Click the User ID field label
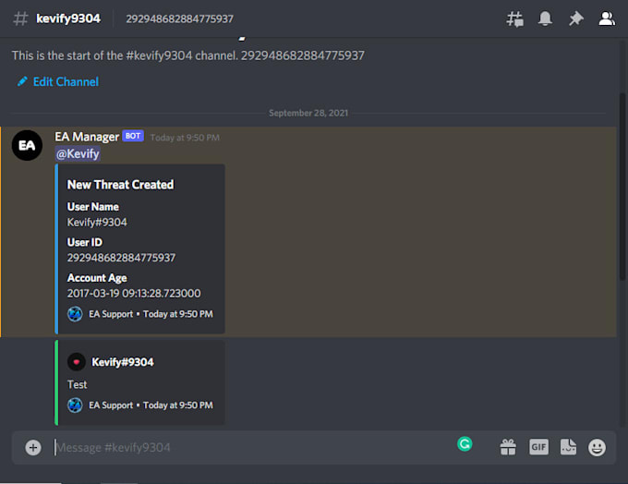 (85, 242)
